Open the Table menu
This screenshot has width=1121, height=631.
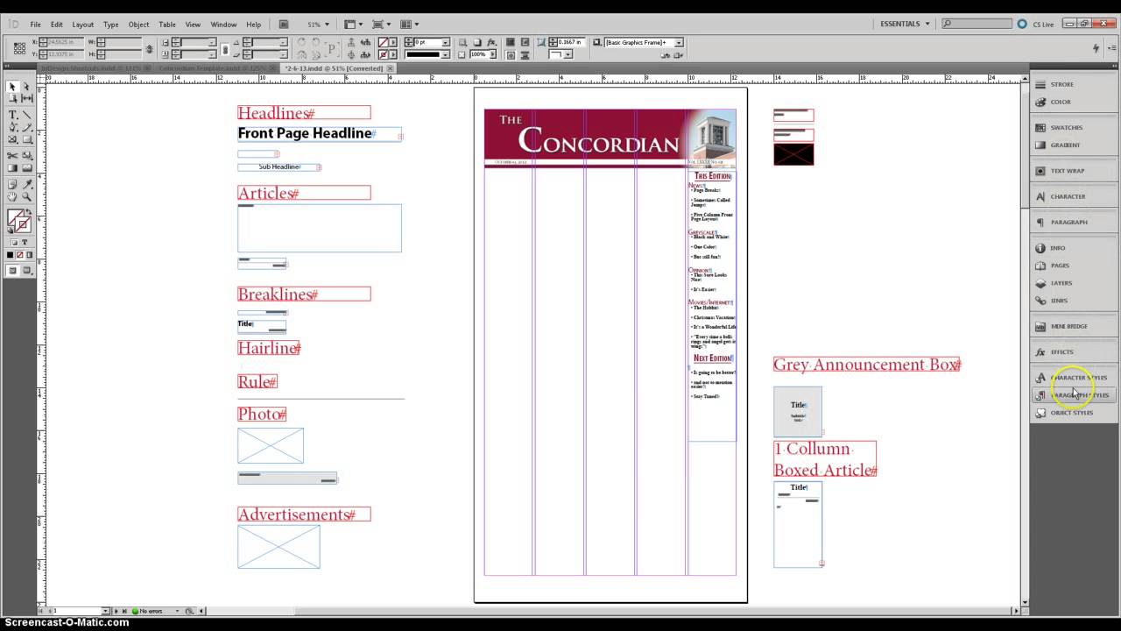coord(167,25)
